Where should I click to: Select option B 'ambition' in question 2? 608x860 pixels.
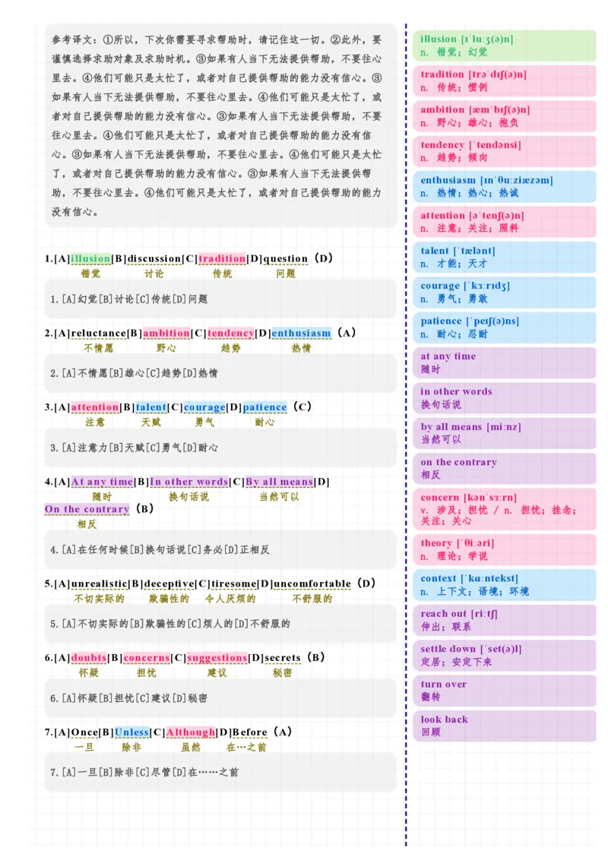162,333
